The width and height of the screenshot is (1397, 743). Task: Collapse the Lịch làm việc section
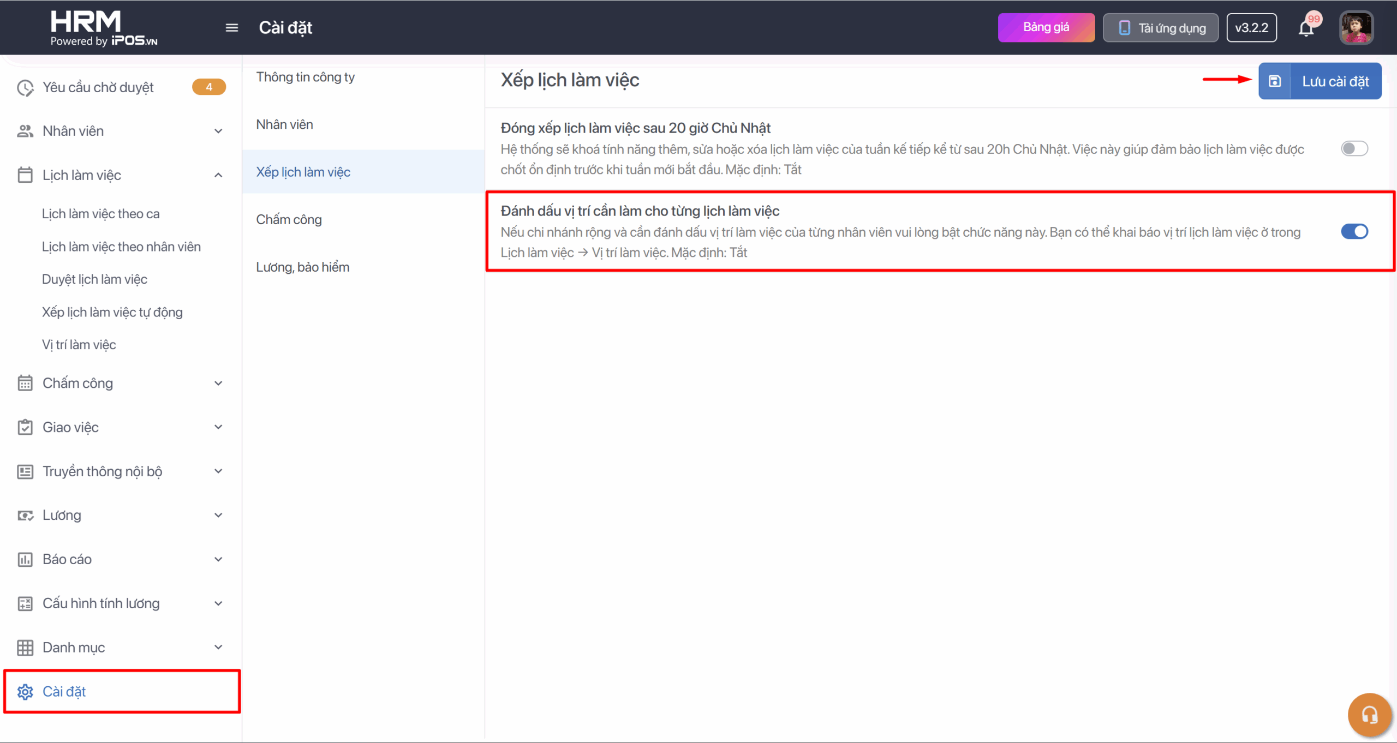click(x=218, y=175)
